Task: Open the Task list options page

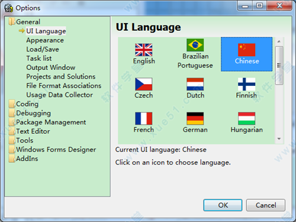Action: point(39,58)
